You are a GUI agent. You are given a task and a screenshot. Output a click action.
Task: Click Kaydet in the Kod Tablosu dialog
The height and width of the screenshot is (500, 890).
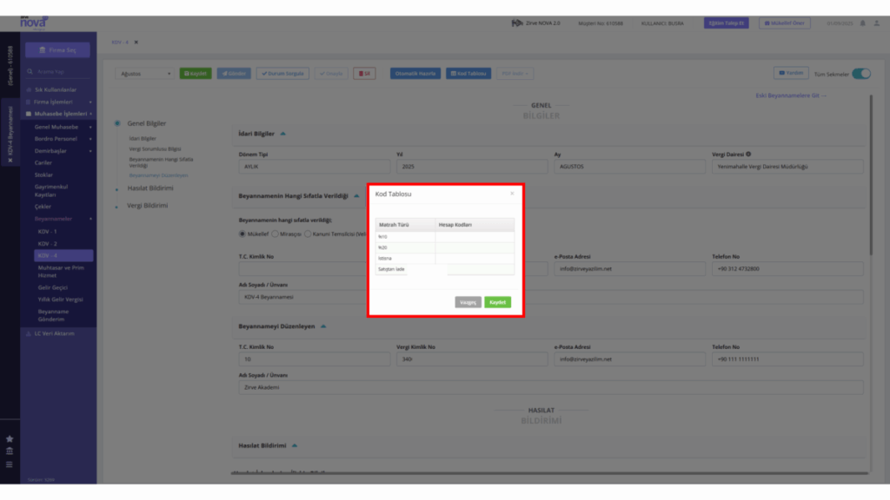point(497,302)
